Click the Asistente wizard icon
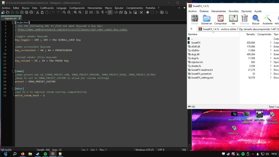 [x=268, y=20]
